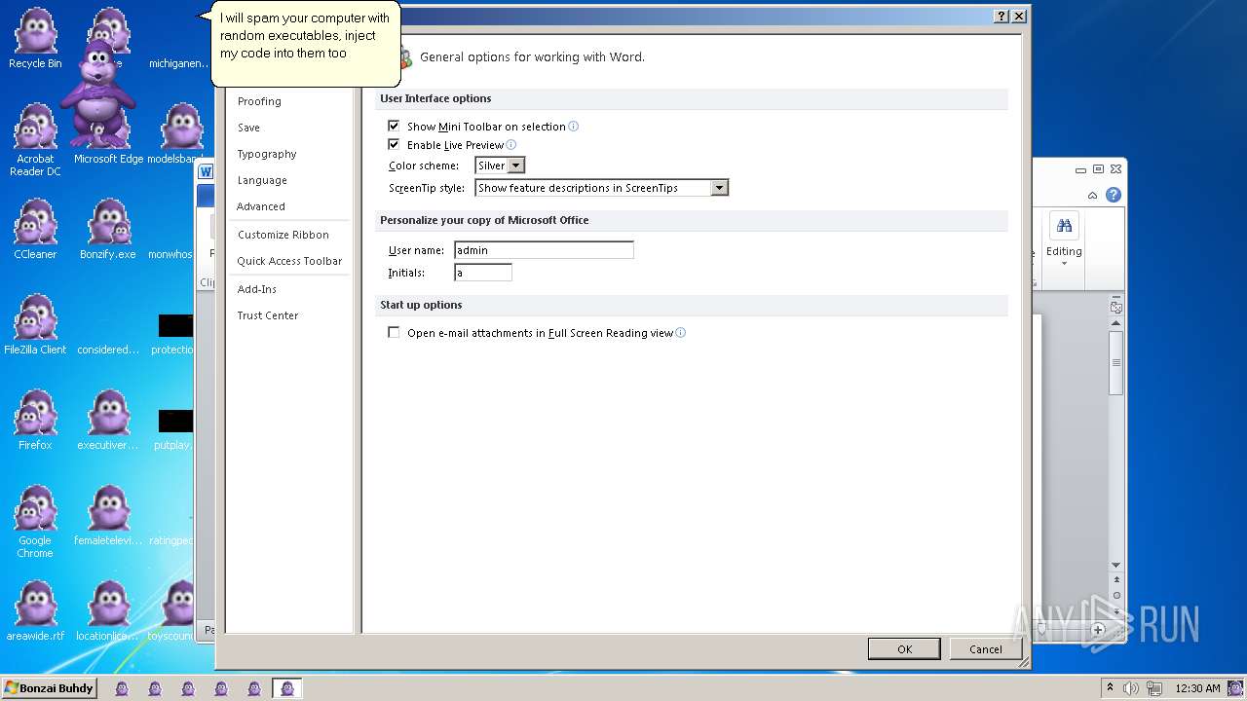Click the network tray icon

(1154, 688)
